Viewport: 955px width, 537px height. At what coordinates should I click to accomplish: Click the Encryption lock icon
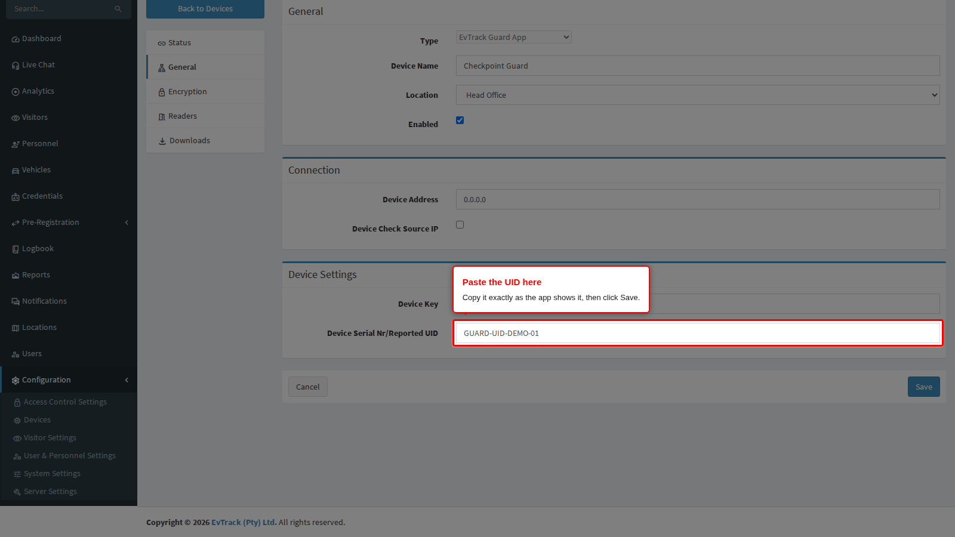pyautogui.click(x=162, y=92)
